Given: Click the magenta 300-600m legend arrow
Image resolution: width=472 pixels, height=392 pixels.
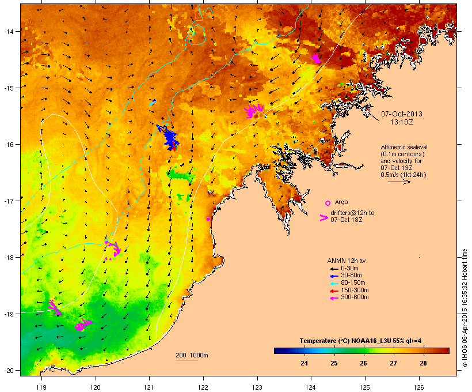Looking at the screenshot, I should [334, 298].
